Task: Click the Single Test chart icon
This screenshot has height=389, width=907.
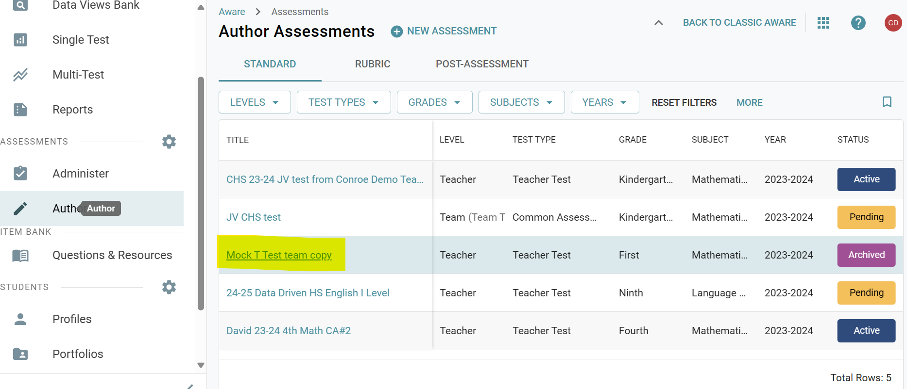Action: click(x=20, y=40)
